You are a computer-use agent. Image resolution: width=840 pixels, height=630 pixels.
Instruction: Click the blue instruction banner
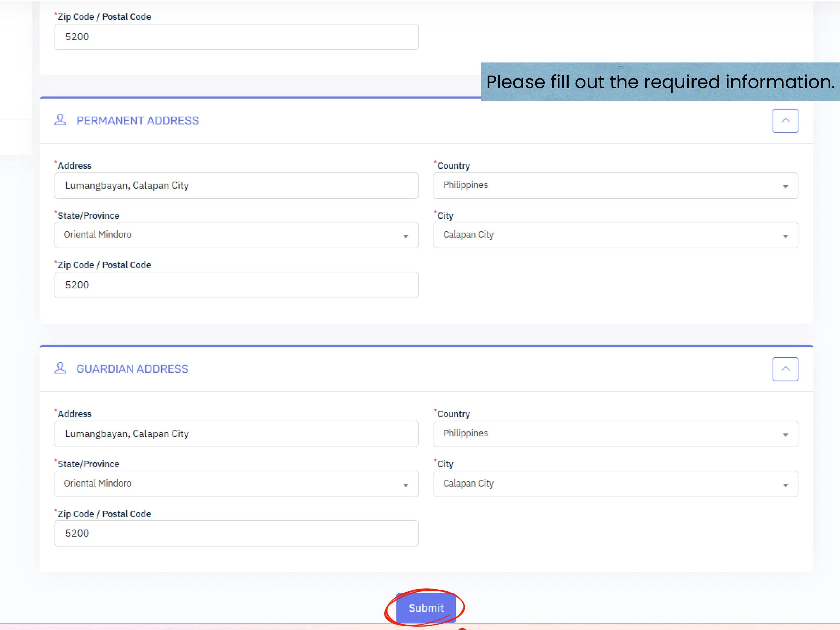pyautogui.click(x=660, y=82)
